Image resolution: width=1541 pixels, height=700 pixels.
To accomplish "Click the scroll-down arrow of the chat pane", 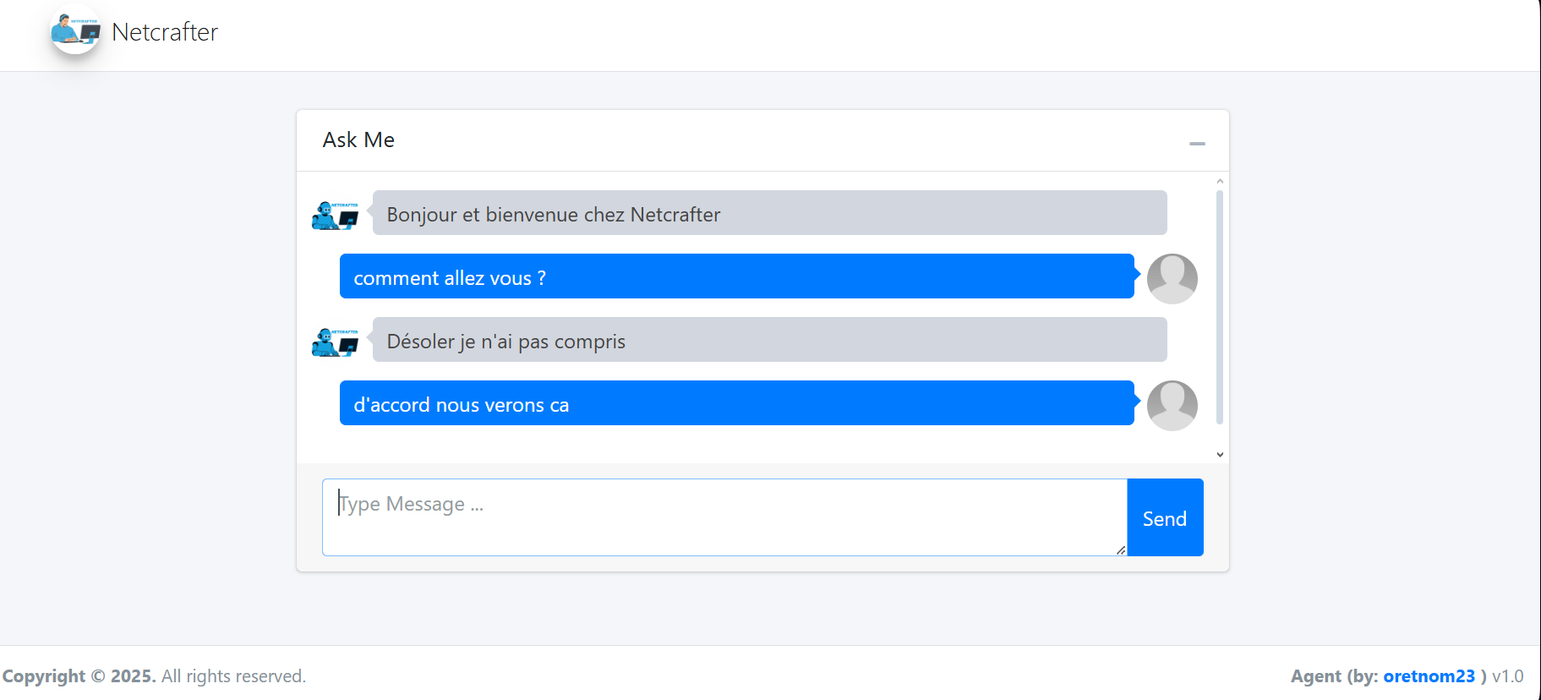I will click(1220, 454).
